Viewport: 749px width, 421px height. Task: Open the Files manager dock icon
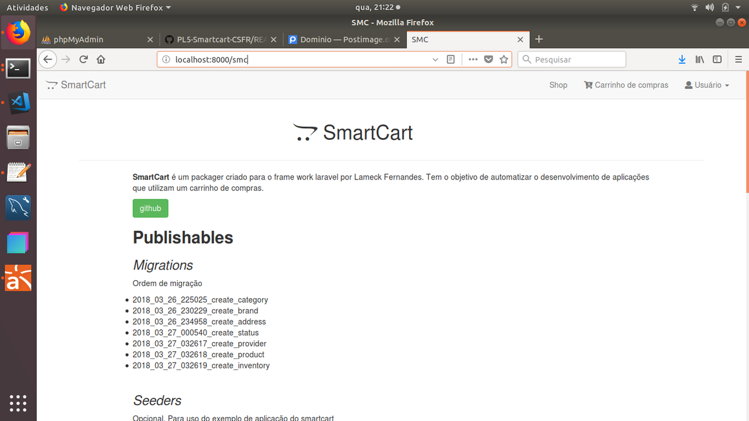18,137
